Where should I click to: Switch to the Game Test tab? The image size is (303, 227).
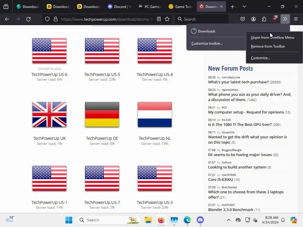(x=180, y=7)
